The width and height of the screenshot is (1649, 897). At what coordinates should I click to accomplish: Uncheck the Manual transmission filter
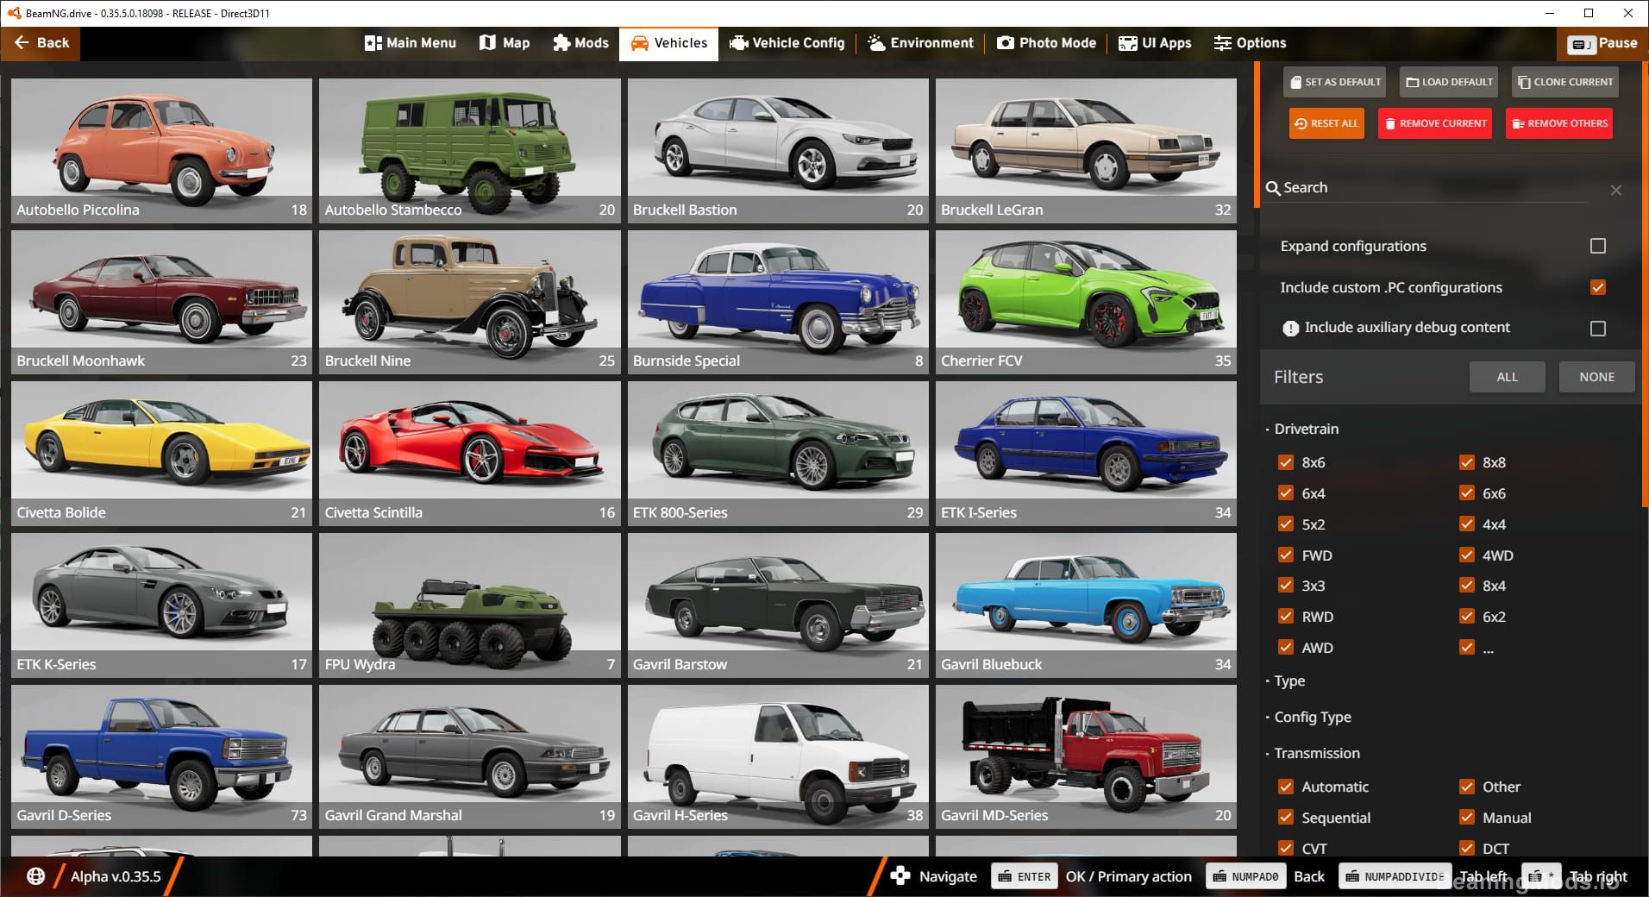[1467, 818]
